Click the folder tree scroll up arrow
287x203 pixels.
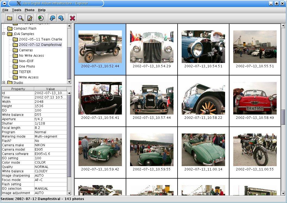click(69, 26)
